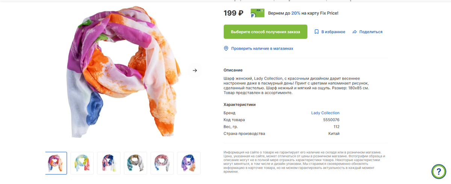
Task: Click the location pin icon
Action: pyautogui.click(x=226, y=48)
